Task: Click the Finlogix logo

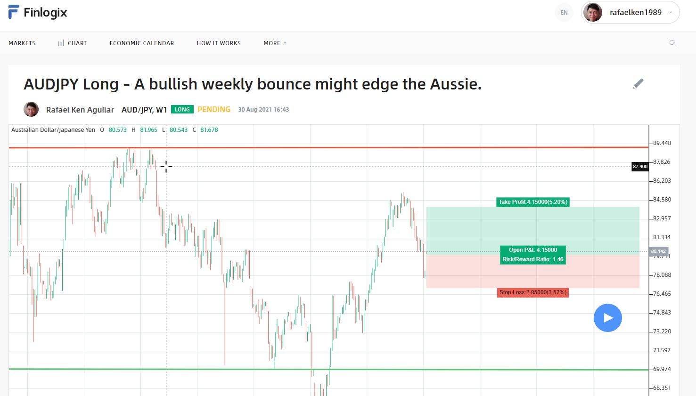Action: (x=38, y=12)
